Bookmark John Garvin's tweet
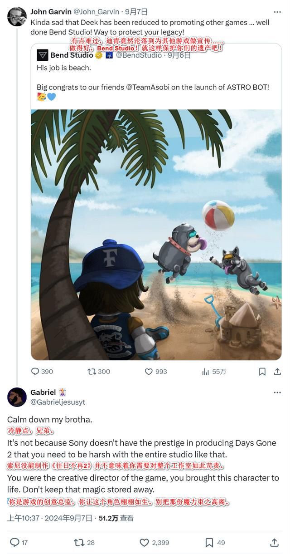 [262, 372]
